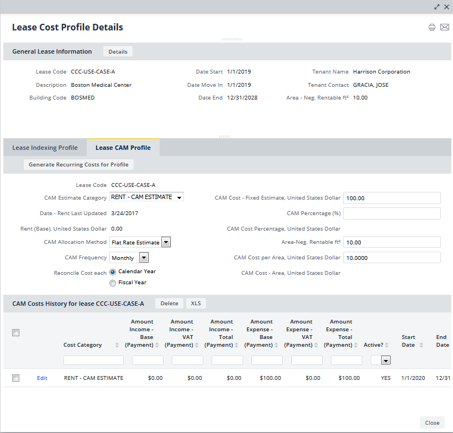
Task: Switch to Lease Indexing Profile tab
Action: click(45, 148)
